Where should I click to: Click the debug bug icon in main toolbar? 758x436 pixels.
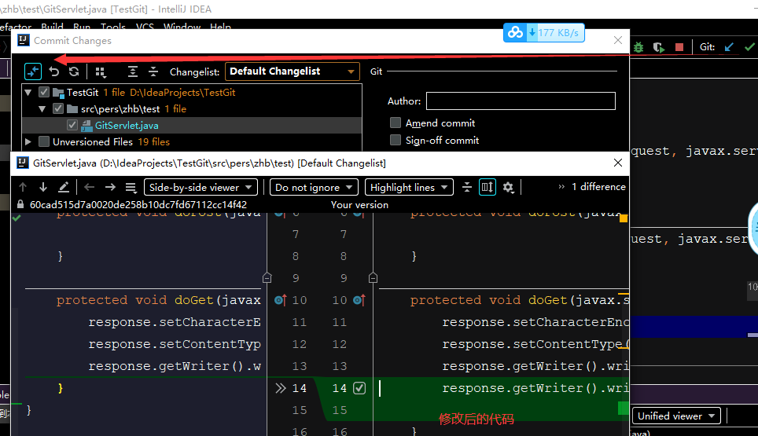tap(638, 47)
